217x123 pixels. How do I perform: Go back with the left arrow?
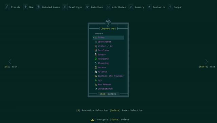[10, 62]
